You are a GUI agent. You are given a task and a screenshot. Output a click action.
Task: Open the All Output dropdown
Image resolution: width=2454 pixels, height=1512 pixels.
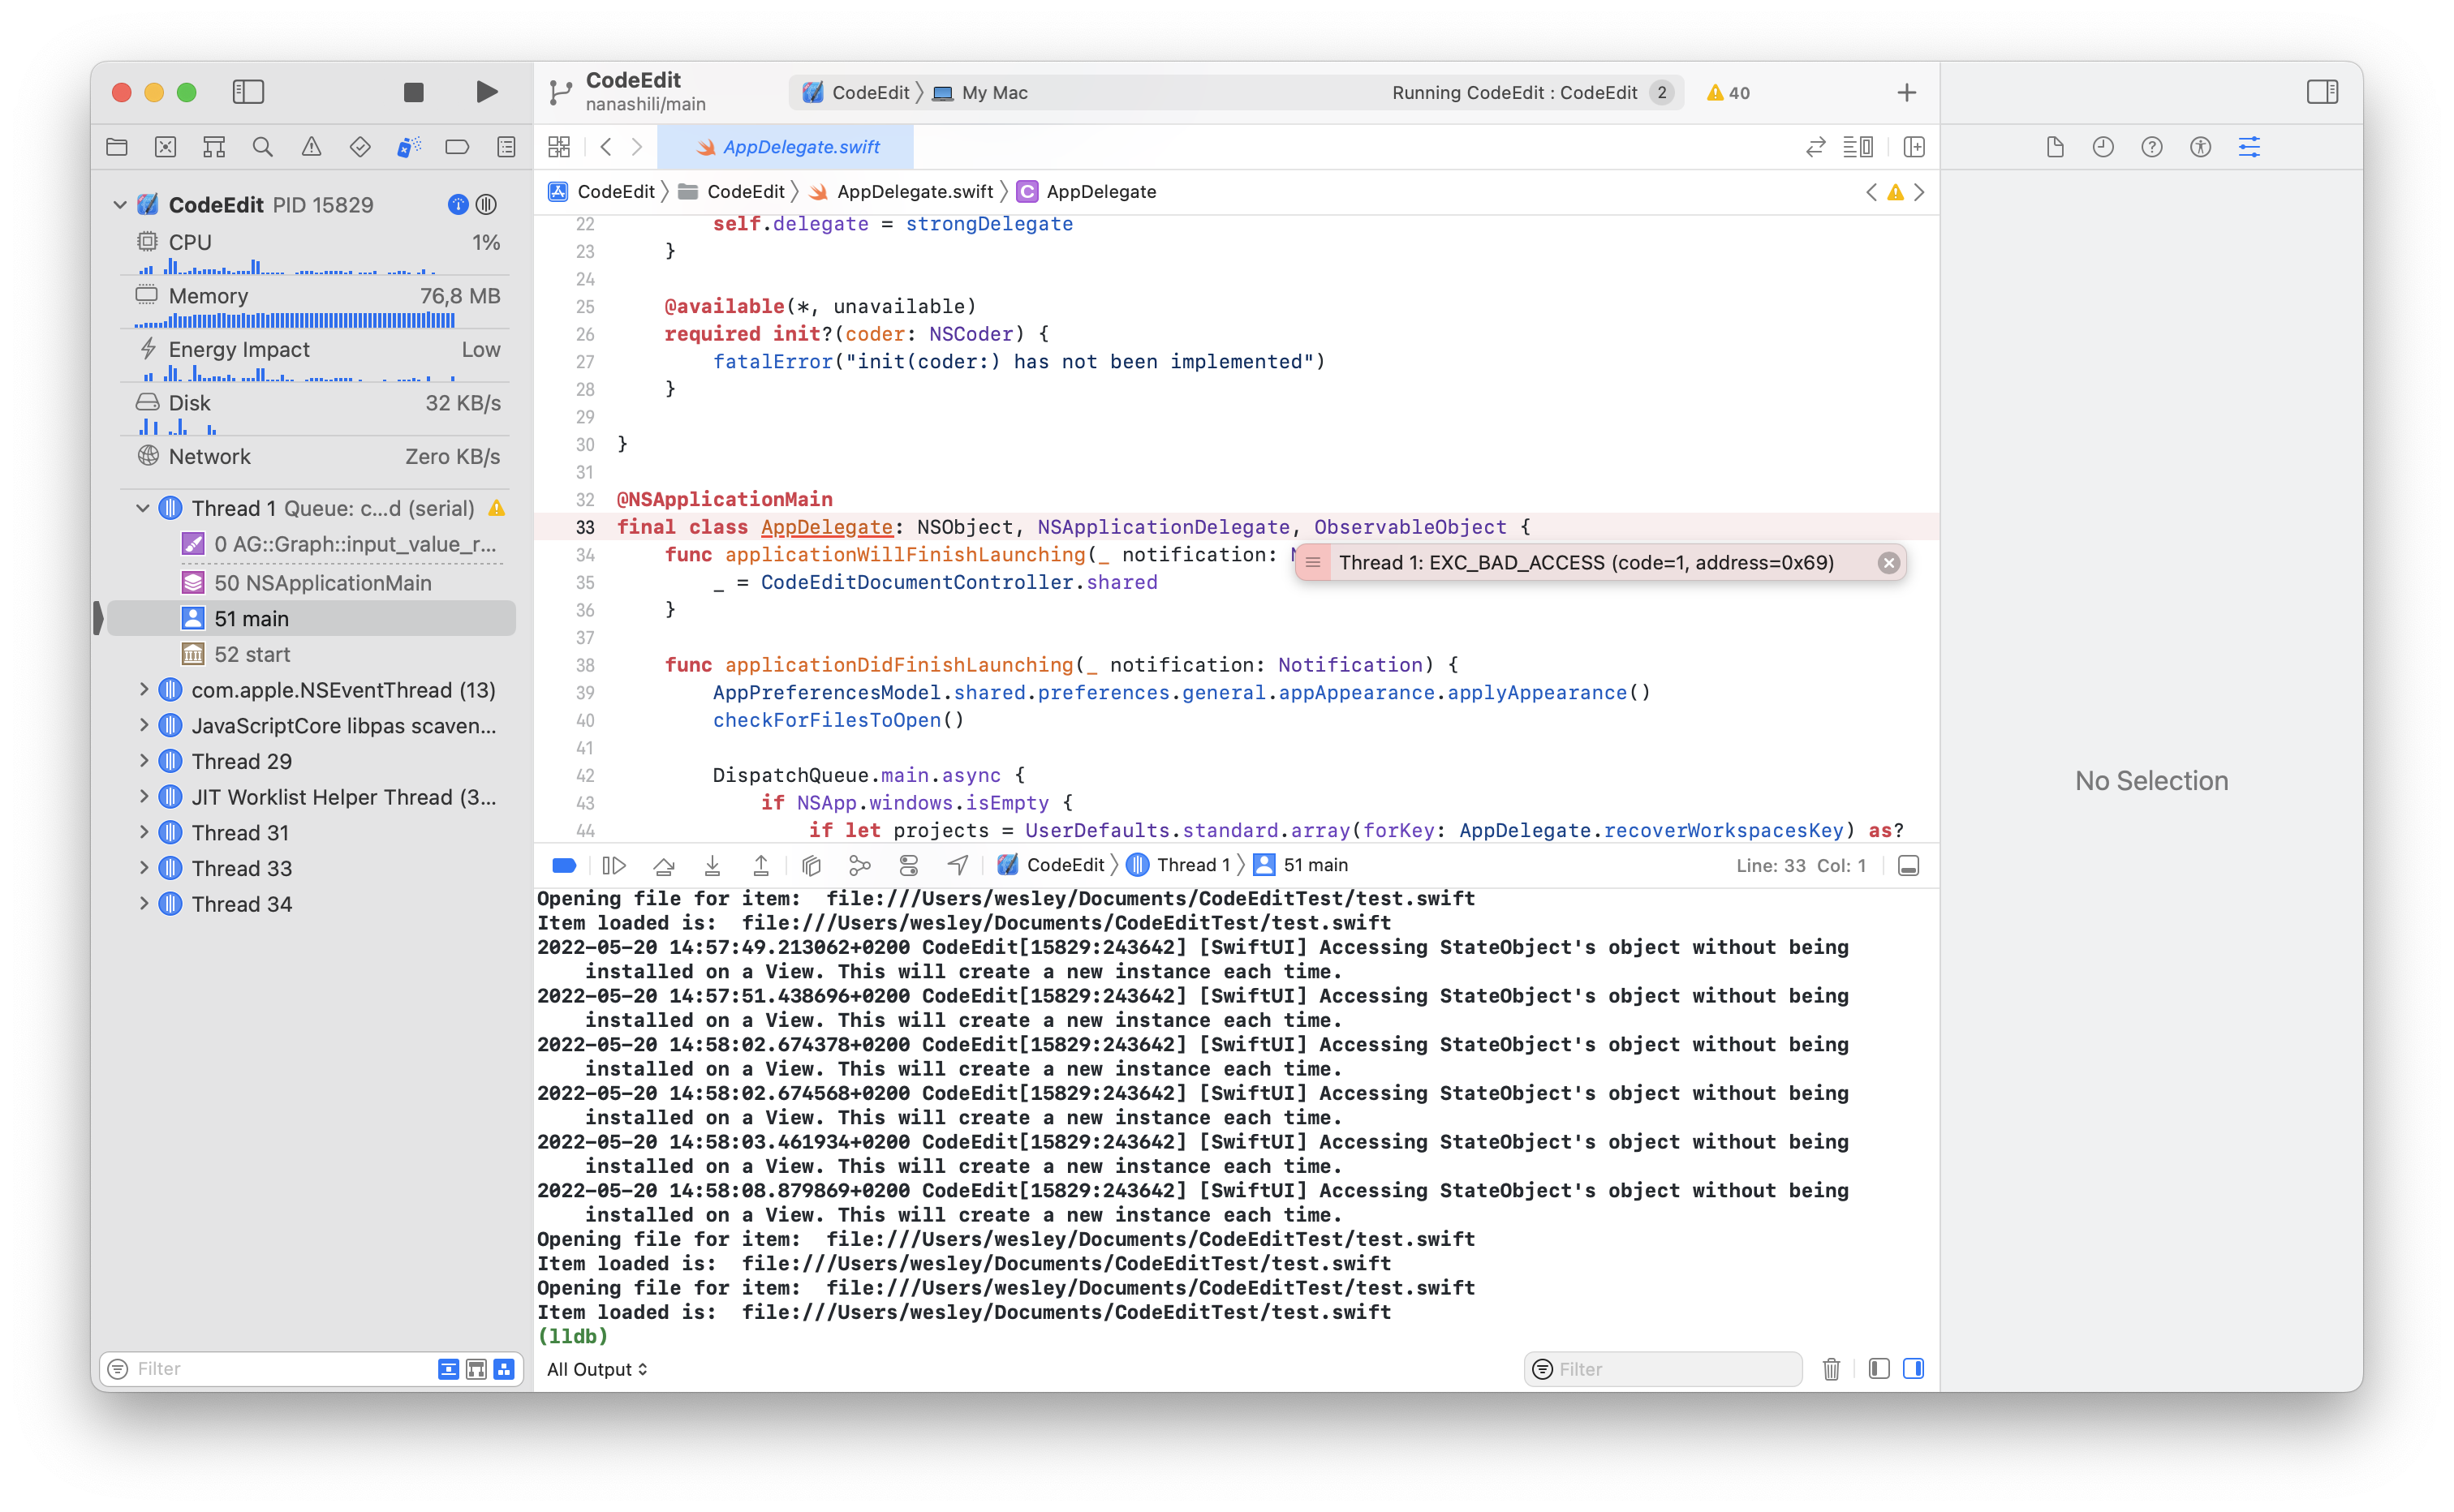[x=597, y=1369]
